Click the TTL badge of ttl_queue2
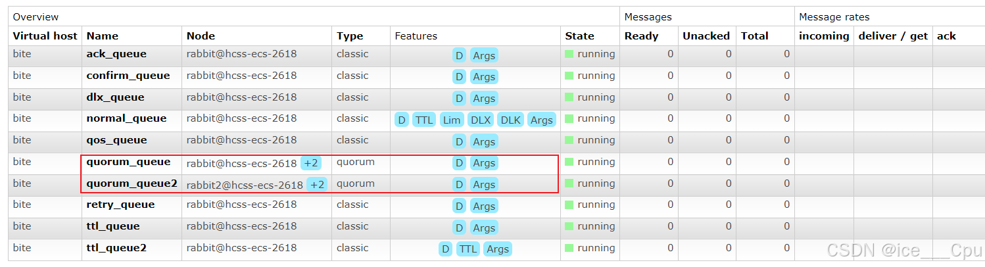This screenshot has width=985, height=267. tap(468, 249)
